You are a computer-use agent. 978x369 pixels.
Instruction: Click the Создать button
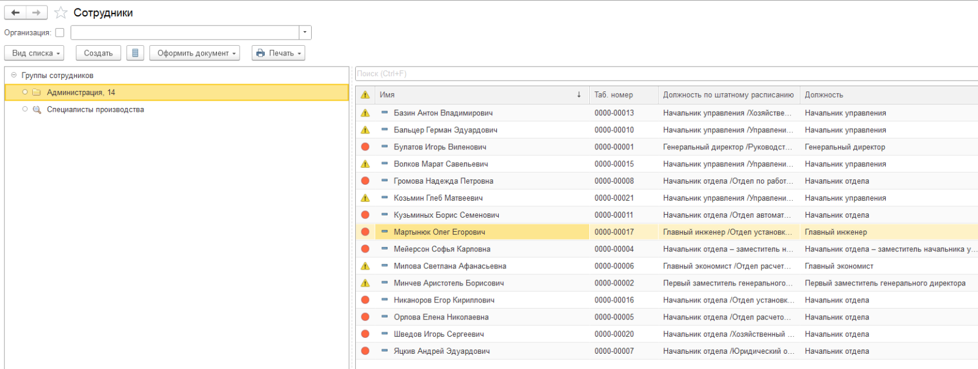pyautogui.click(x=98, y=53)
